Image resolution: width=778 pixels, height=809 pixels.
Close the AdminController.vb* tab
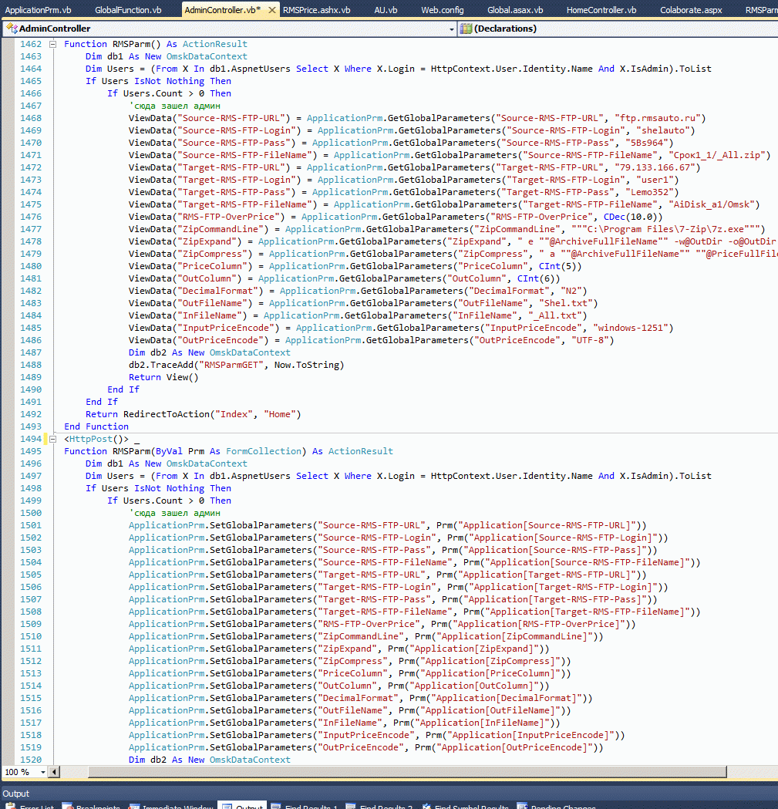pyautogui.click(x=272, y=10)
